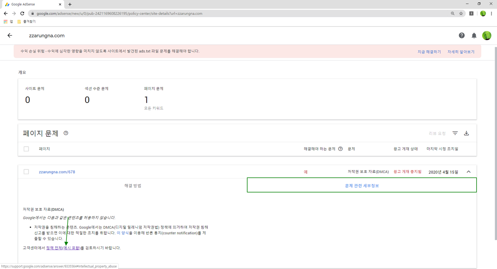The image size is (497, 269).
Task: Click the 문제 column header
Action: tap(351, 149)
